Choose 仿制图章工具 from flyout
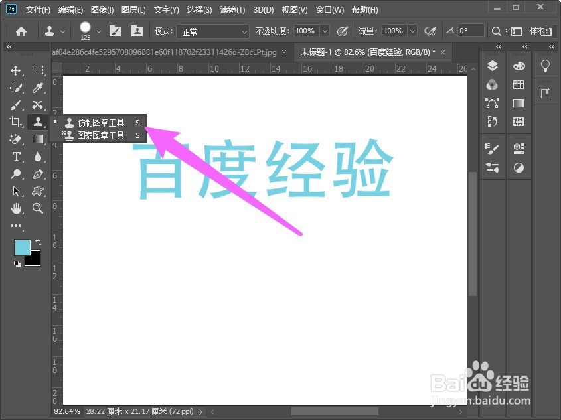Screen dimensions: 561x420 98,123
